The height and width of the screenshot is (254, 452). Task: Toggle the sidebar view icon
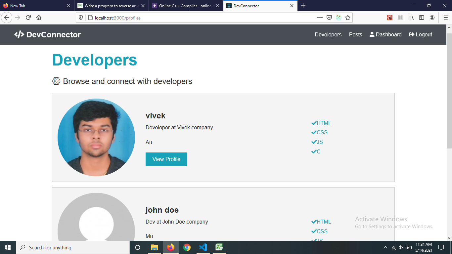(x=422, y=18)
